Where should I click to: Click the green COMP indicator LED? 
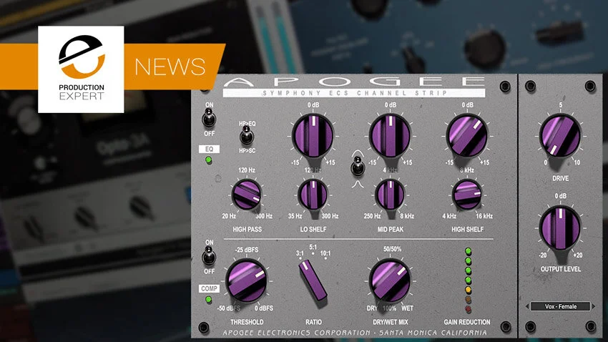(209, 299)
